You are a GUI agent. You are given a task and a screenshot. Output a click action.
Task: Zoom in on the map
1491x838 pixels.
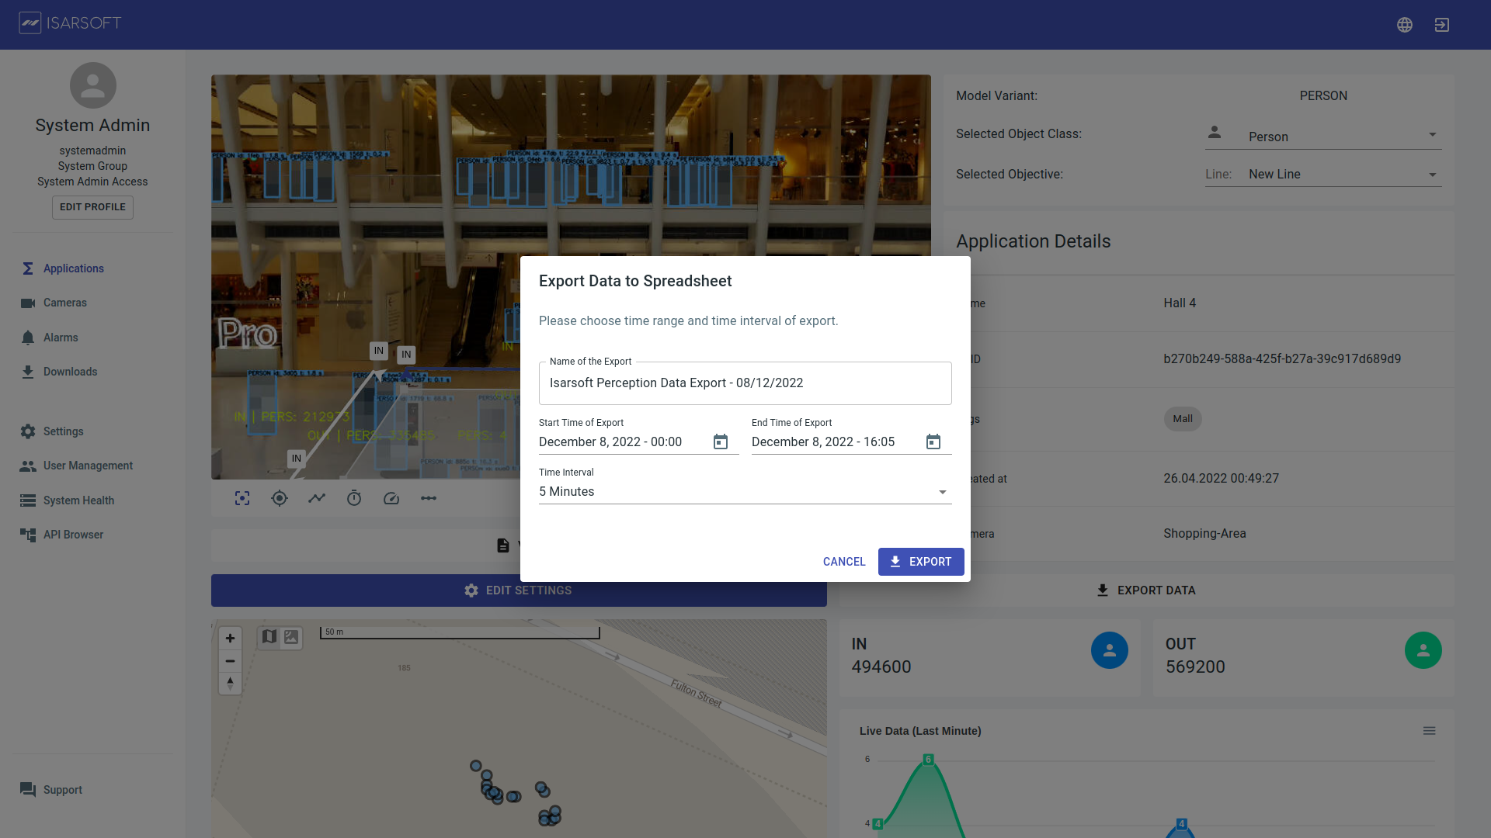(x=230, y=639)
